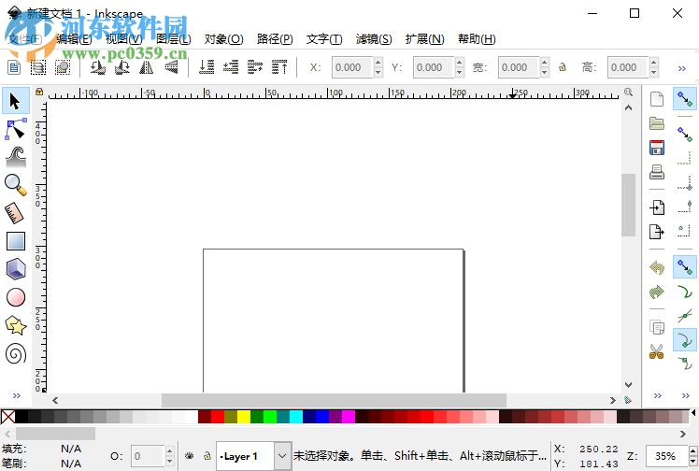Flip selection horizontally
699x471 pixels.
pos(146,67)
